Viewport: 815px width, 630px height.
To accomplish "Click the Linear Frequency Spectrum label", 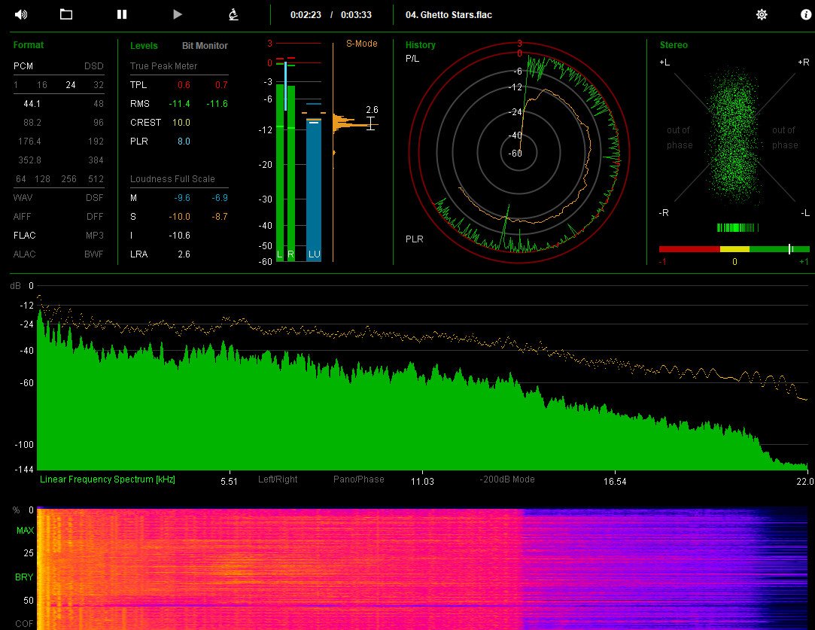I will click(108, 479).
